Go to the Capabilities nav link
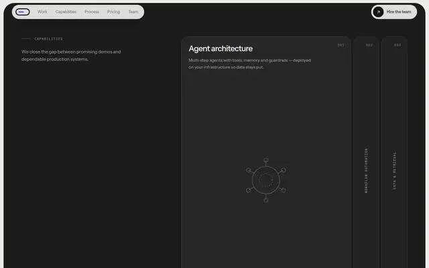This screenshot has height=268, width=429. pos(66,12)
